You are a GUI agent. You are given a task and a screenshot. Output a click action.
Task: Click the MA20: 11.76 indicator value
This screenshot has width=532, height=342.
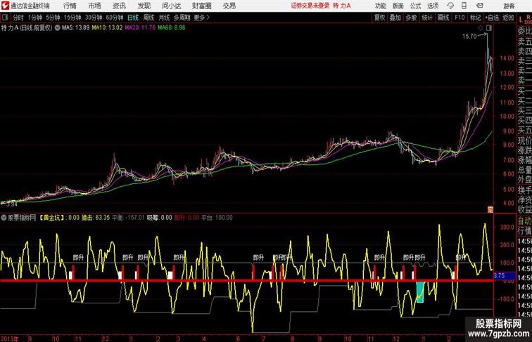(x=140, y=28)
